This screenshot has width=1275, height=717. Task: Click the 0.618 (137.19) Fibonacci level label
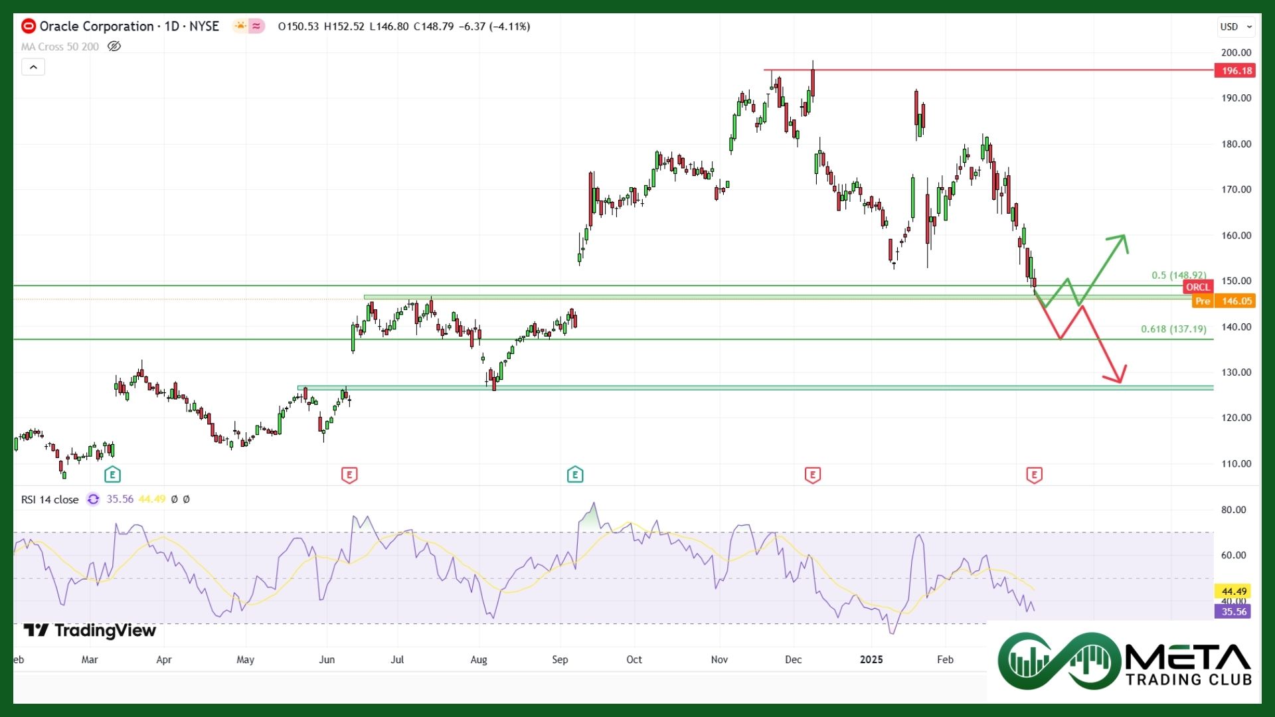click(x=1173, y=329)
